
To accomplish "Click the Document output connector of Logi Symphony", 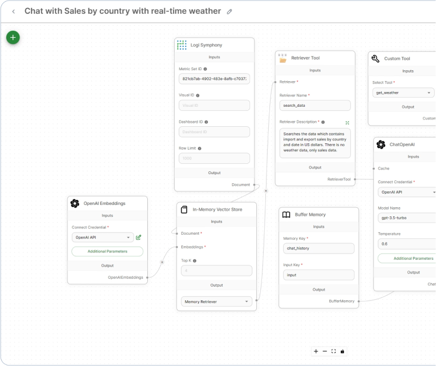I will tap(254, 184).
